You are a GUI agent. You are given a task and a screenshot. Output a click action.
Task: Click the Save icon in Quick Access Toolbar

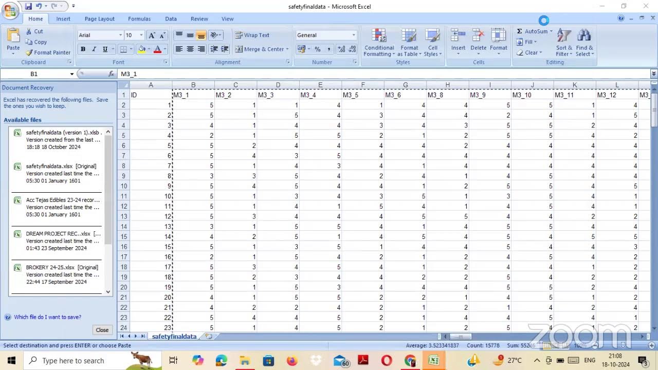[x=28, y=6]
